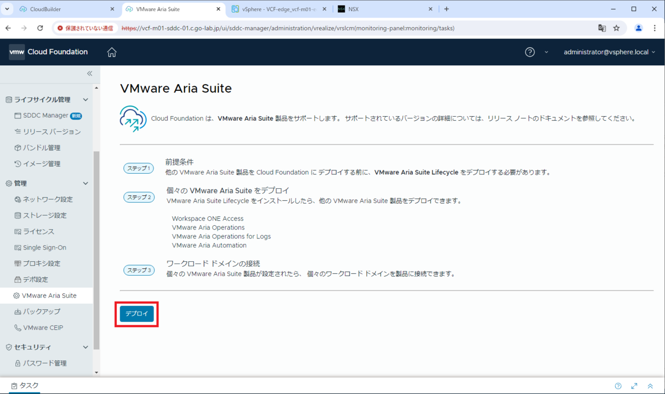Image resolution: width=665 pixels, height=394 pixels.
Task: Click the sidebar scroll up arrow
Action: click(96, 88)
